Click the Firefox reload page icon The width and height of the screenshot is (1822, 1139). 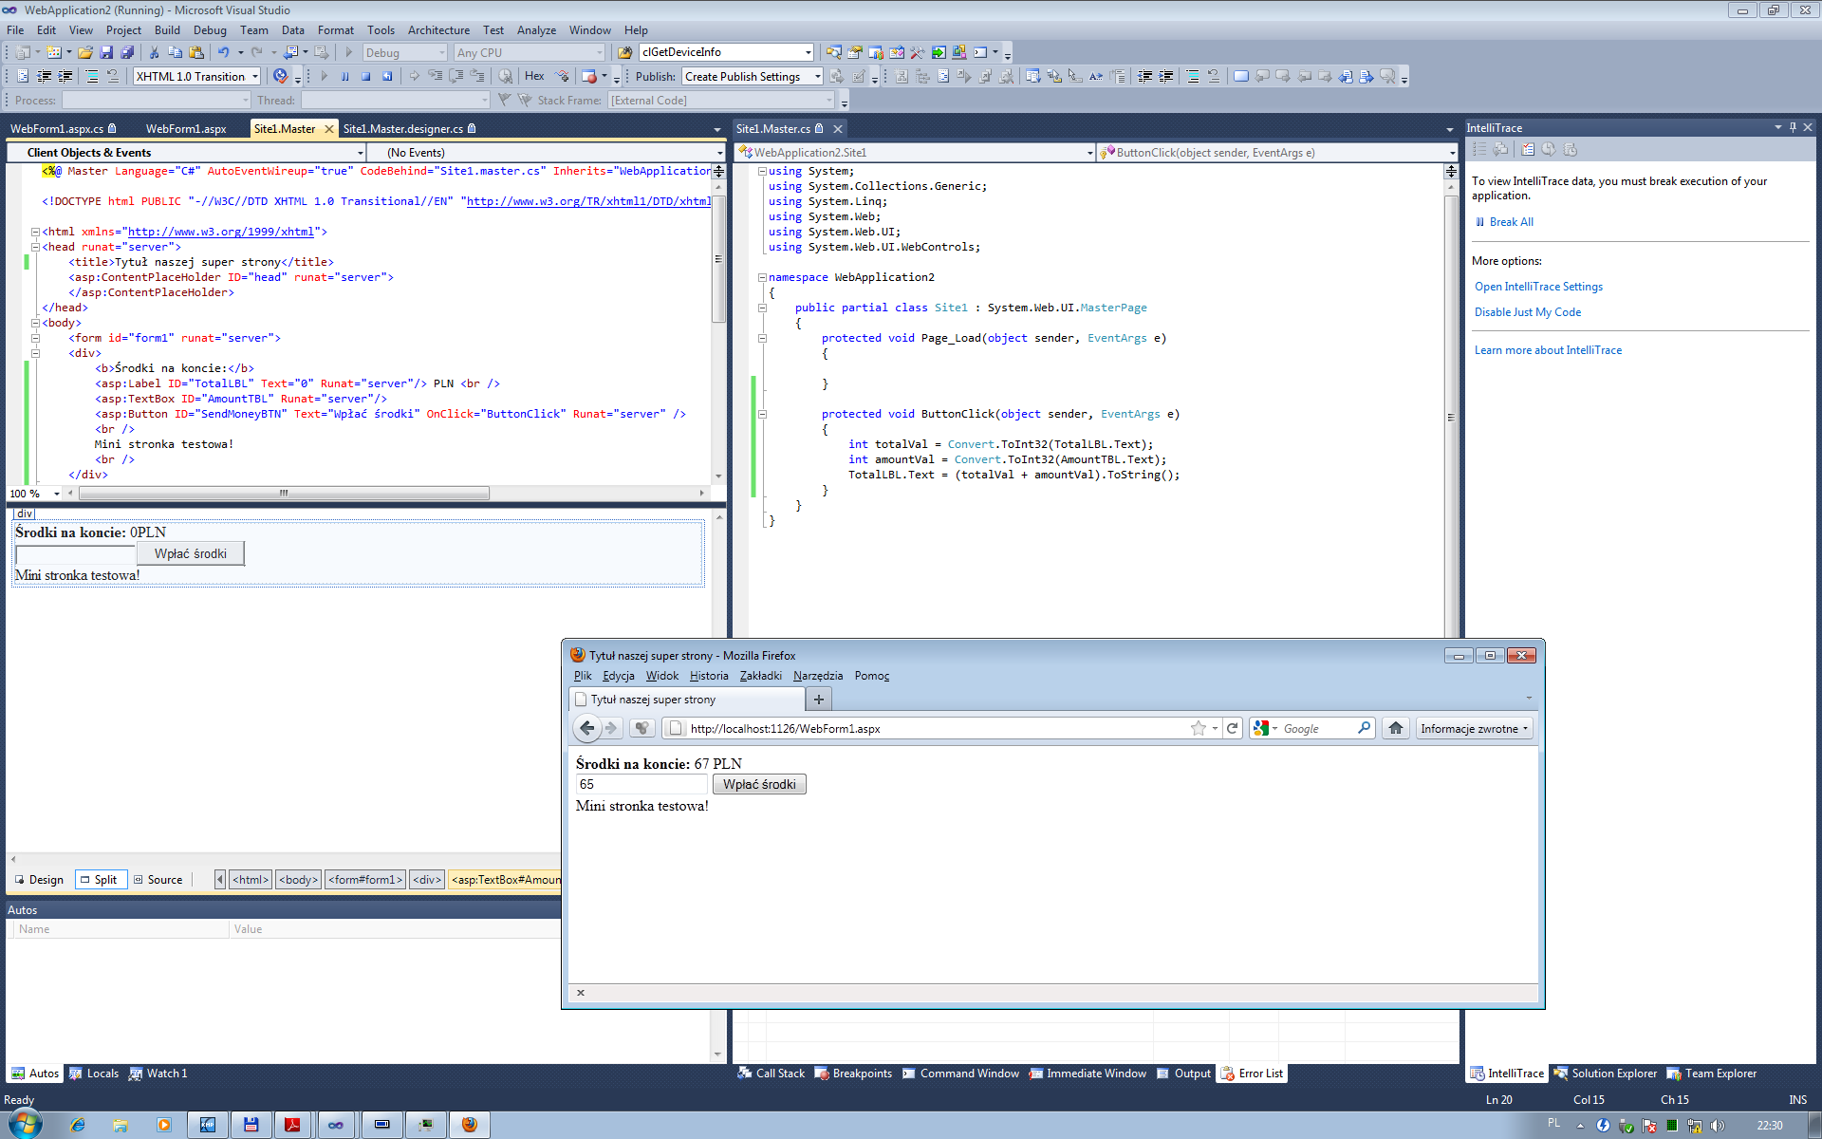1233,728
